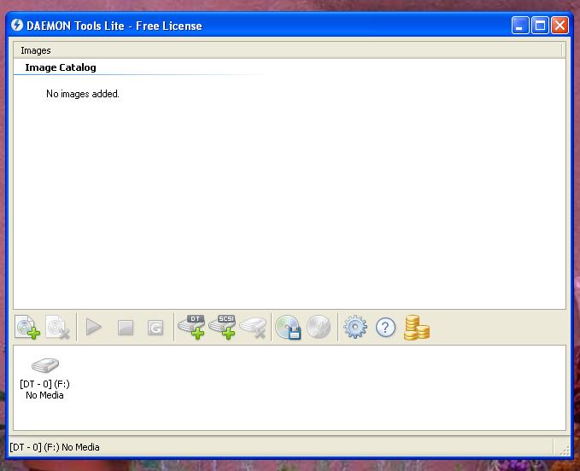Click the gold coins upgrade icon

click(417, 328)
